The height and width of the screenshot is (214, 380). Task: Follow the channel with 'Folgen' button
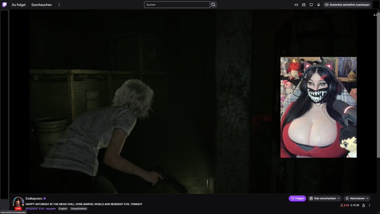[x=297, y=198]
